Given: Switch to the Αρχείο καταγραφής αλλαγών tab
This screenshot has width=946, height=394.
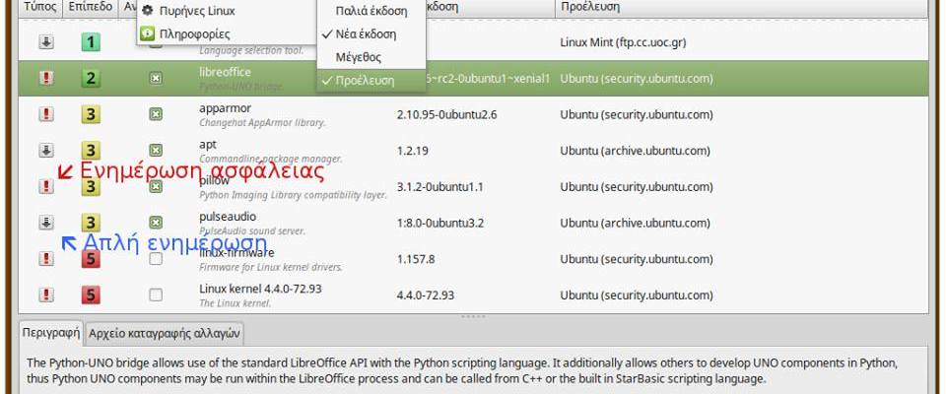Looking at the screenshot, I should 165,332.
